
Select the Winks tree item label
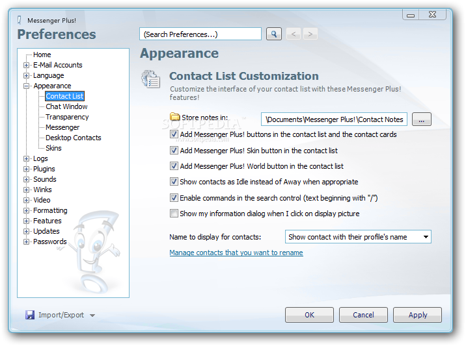pyautogui.click(x=42, y=190)
